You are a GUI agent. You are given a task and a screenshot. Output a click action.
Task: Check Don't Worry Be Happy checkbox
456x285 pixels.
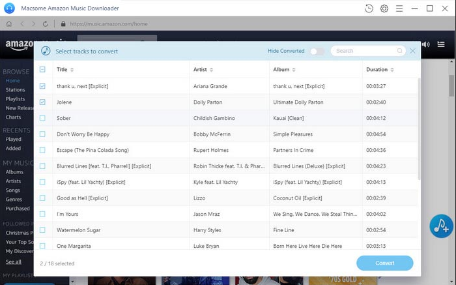click(x=42, y=134)
